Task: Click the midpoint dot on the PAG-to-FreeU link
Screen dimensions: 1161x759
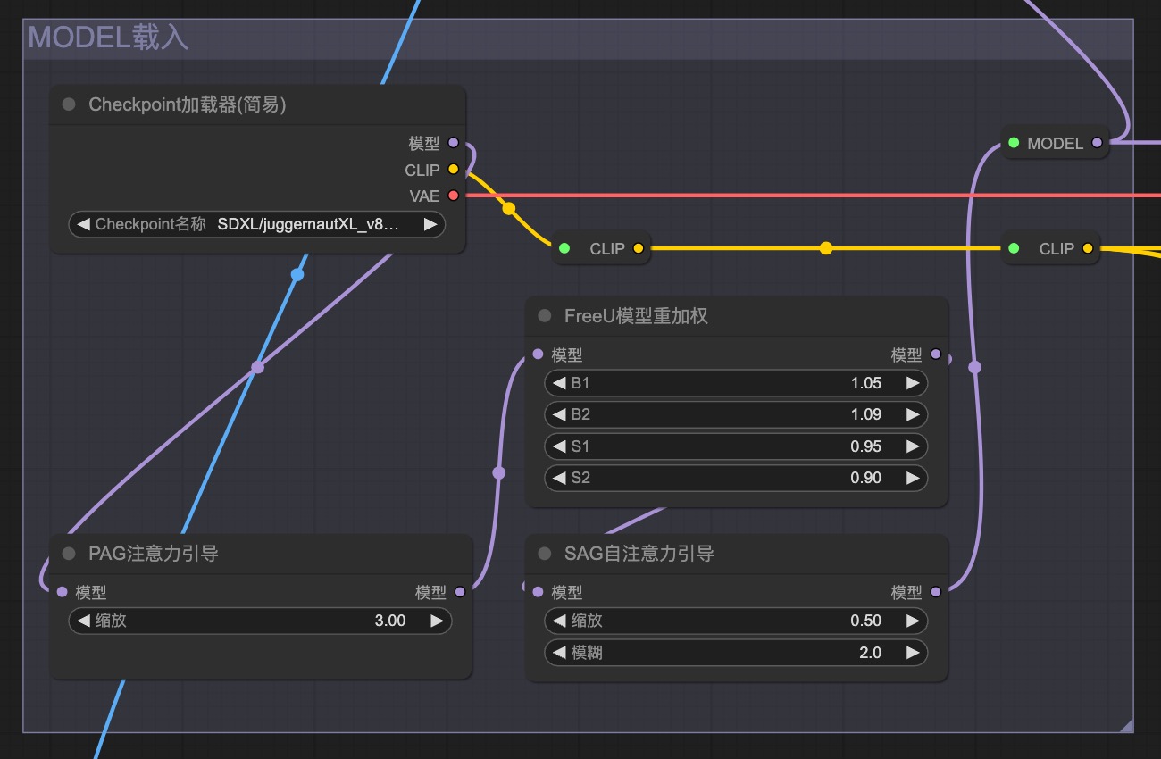Action: (498, 472)
